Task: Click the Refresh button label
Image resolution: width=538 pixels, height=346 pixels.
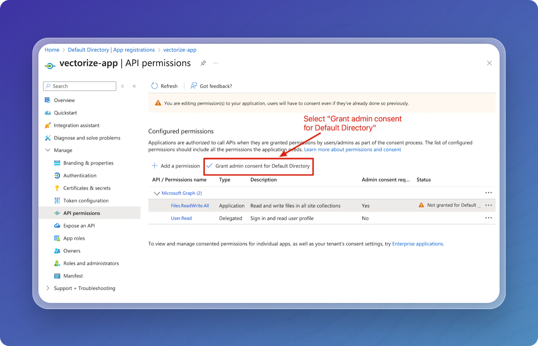Action: tap(169, 86)
